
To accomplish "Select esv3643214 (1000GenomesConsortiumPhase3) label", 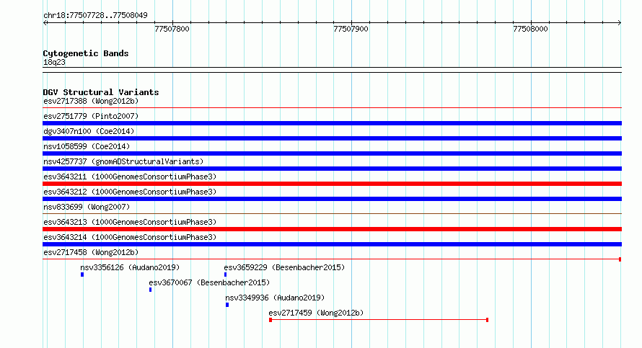I will click(x=130, y=237).
